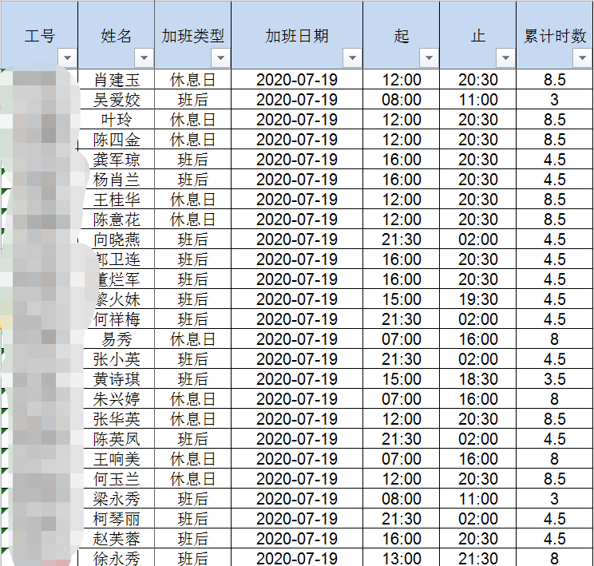594x566 pixels.
Task: Select the 累计时数 header cell
Action: [x=555, y=35]
